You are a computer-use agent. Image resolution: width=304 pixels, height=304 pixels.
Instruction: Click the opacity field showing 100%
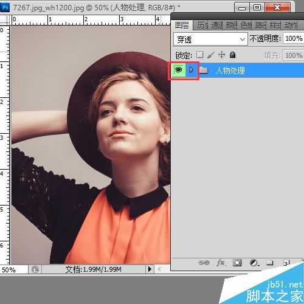click(294, 38)
